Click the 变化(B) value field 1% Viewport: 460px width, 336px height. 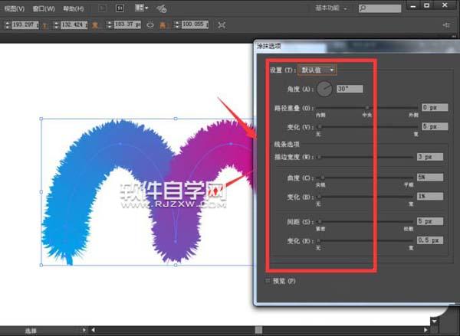coord(430,196)
